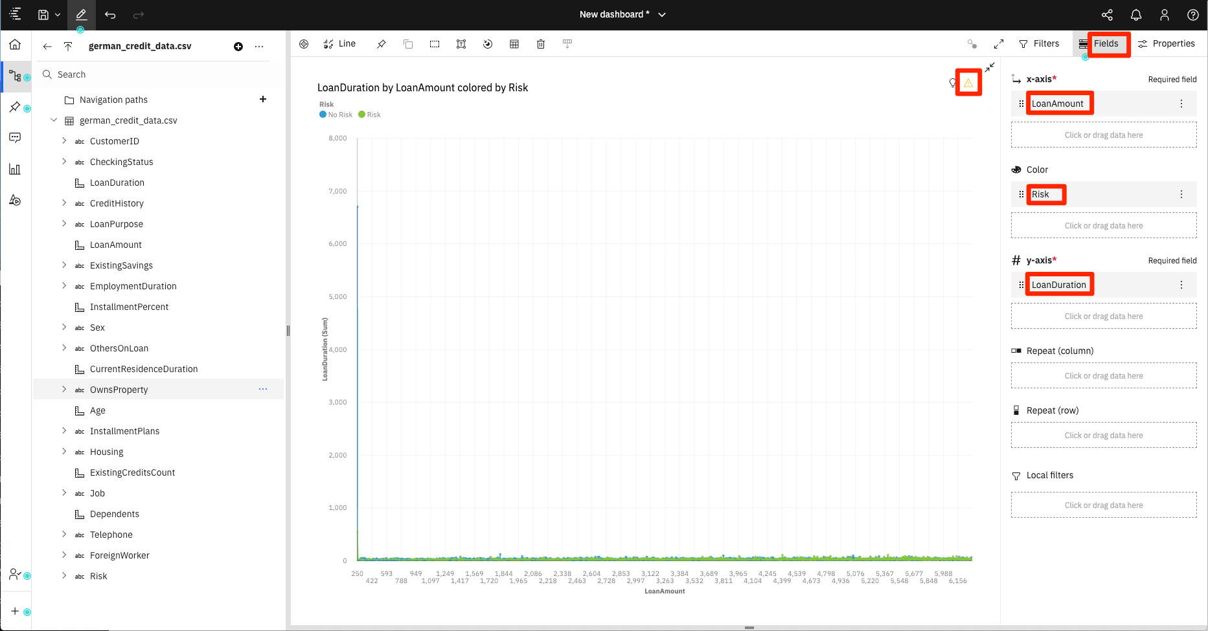Open the Notifications bell
This screenshot has height=631, width=1208.
[x=1136, y=15]
